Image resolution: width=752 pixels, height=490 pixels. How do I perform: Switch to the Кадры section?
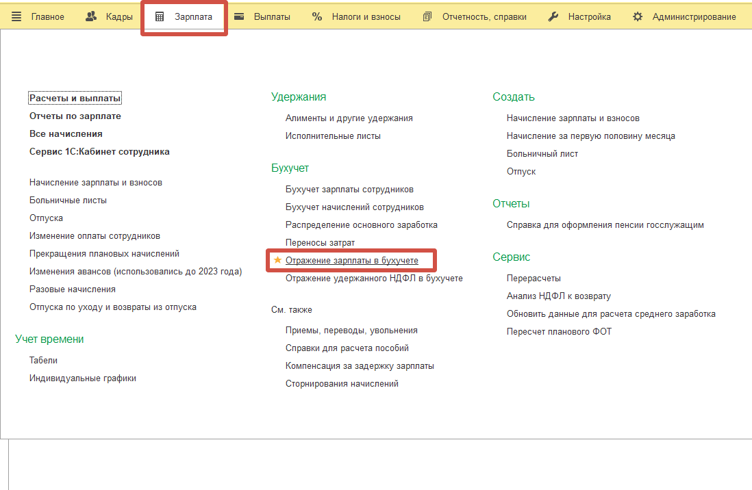119,17
